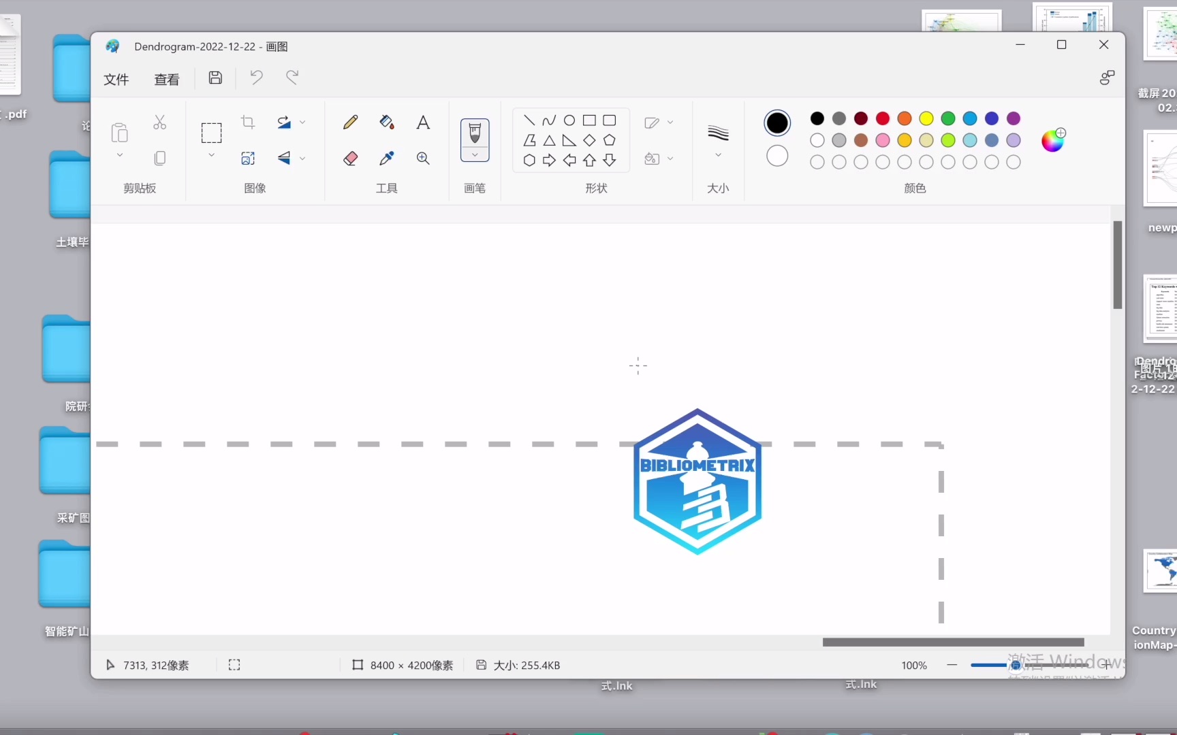1177x735 pixels.
Task: Select the Line shape
Action: click(x=529, y=120)
